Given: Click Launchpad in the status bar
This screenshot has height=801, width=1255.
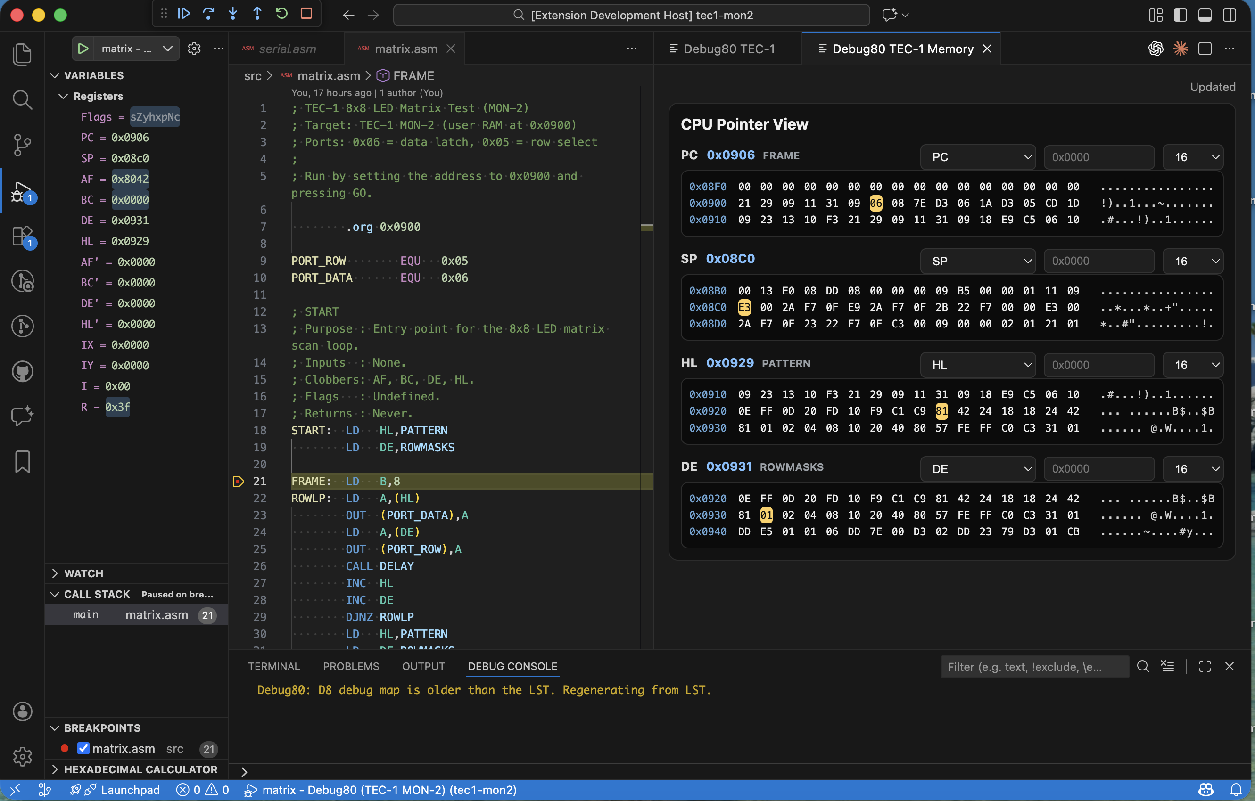Looking at the screenshot, I should click(130, 790).
